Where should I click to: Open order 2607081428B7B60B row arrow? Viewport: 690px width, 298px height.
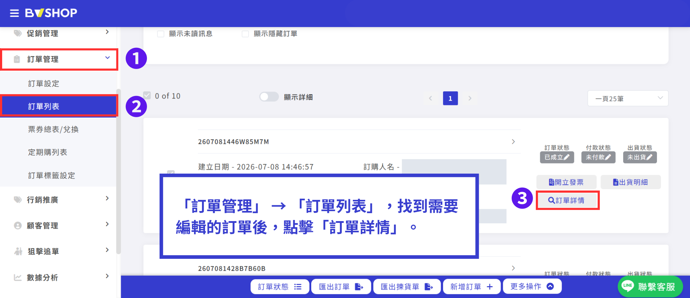(513, 268)
